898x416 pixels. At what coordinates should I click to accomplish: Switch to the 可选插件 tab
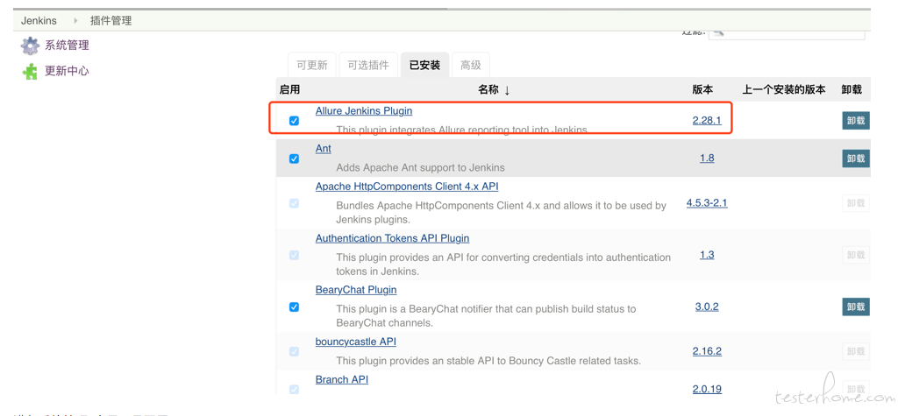[368, 65]
